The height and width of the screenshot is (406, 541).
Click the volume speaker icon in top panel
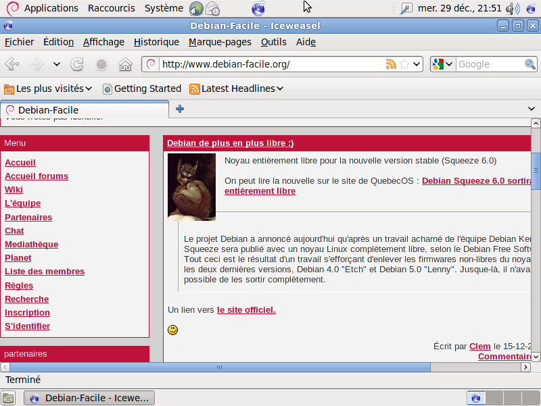[x=512, y=8]
